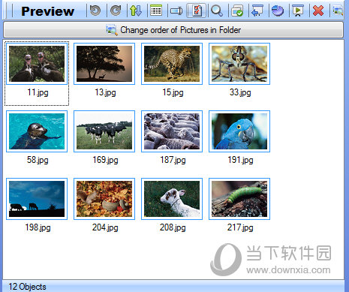Select the green caterpillar thumbnail 217.jpg
349x292 pixels.
(239, 199)
